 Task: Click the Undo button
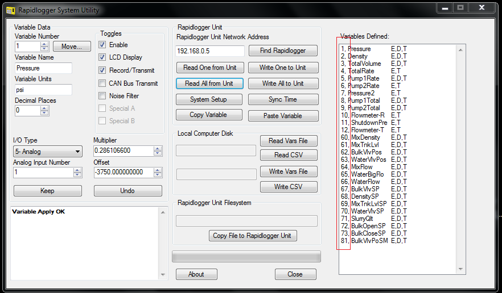click(x=127, y=191)
